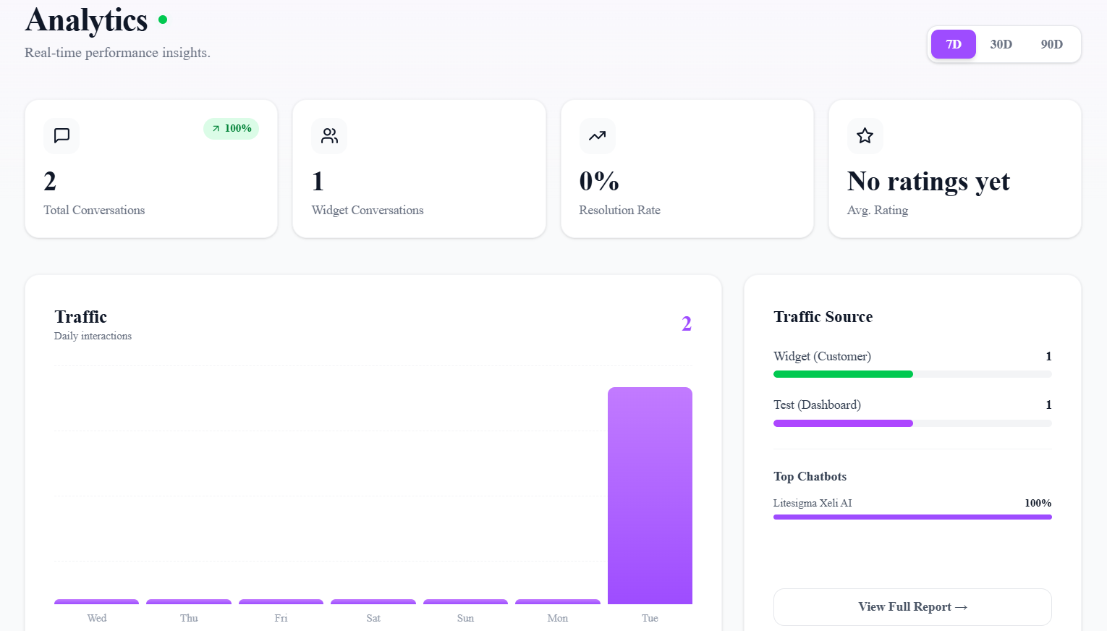Image resolution: width=1107 pixels, height=631 pixels.
Task: Click the Widget (Customer) green progress bar
Action: pyautogui.click(x=843, y=374)
